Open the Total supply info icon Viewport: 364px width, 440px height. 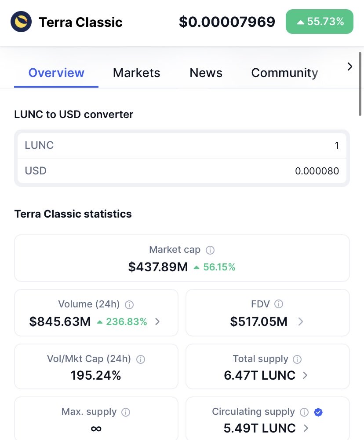coord(298,359)
